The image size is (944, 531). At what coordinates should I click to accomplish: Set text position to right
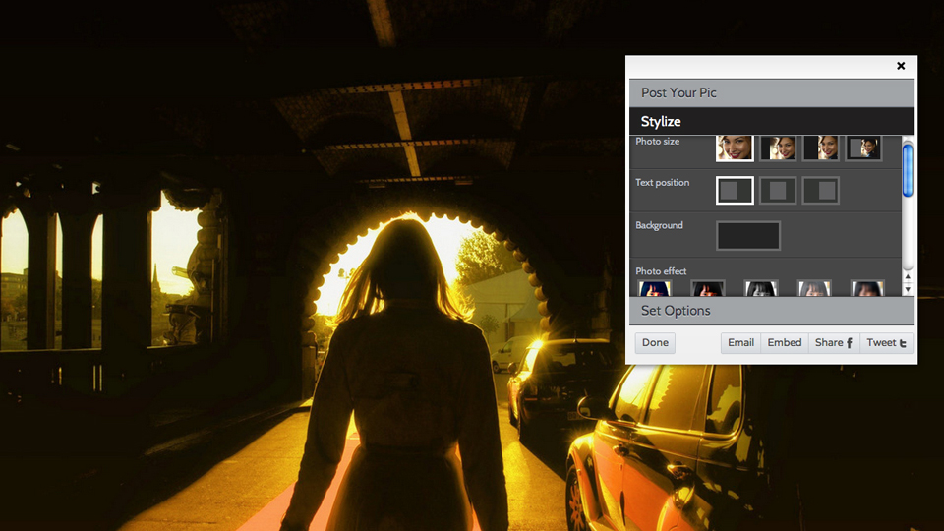[821, 191]
